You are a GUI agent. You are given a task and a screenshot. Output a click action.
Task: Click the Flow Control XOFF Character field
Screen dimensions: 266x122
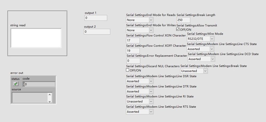(x=133, y=51)
